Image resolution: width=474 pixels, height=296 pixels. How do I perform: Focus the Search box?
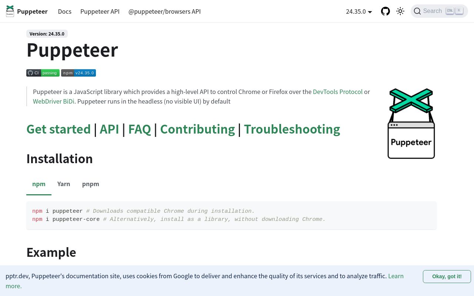tap(439, 11)
